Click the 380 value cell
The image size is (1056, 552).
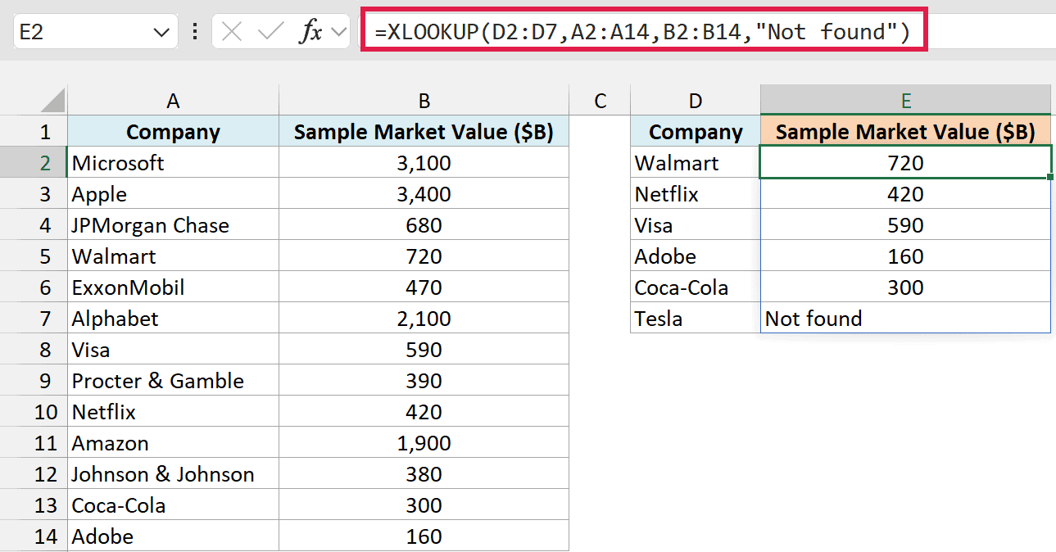424,474
